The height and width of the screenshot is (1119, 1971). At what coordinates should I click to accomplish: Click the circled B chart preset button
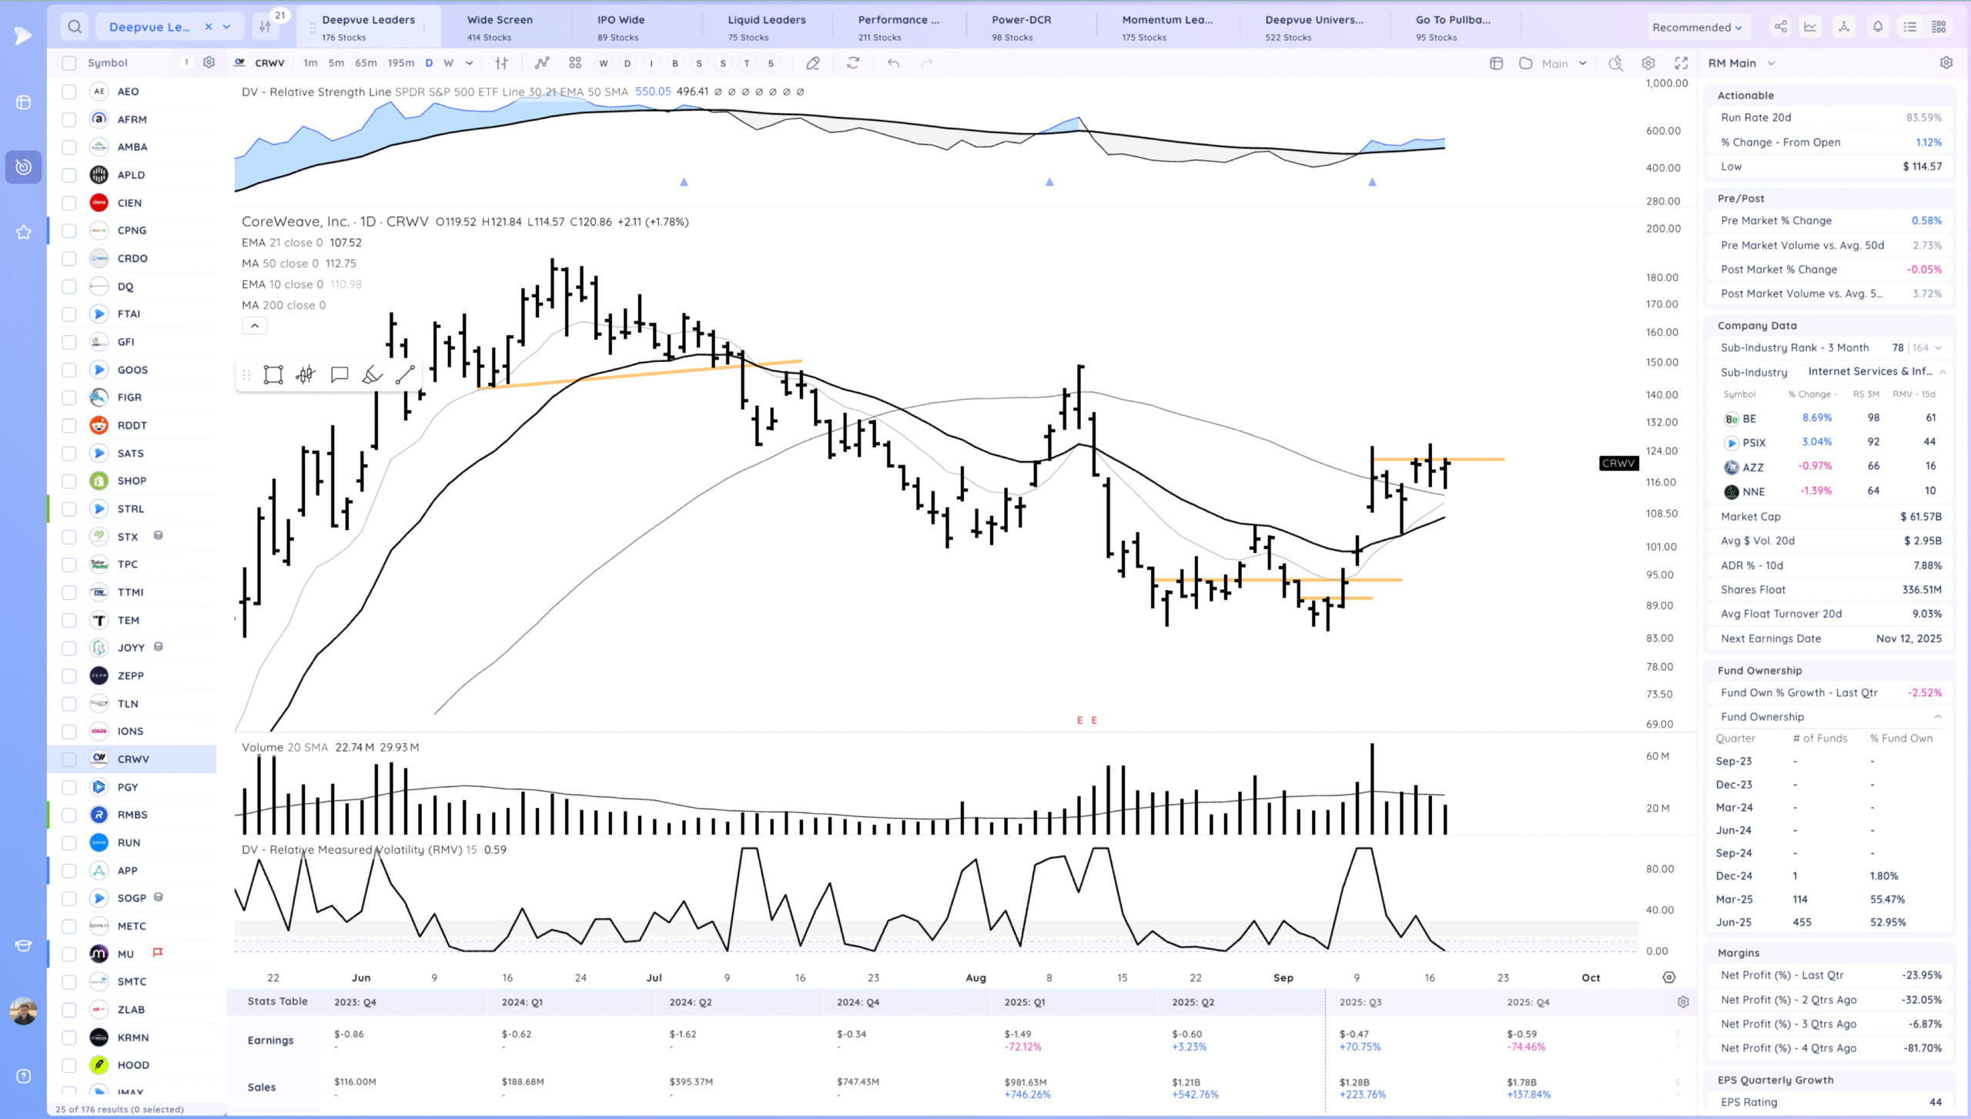click(675, 63)
